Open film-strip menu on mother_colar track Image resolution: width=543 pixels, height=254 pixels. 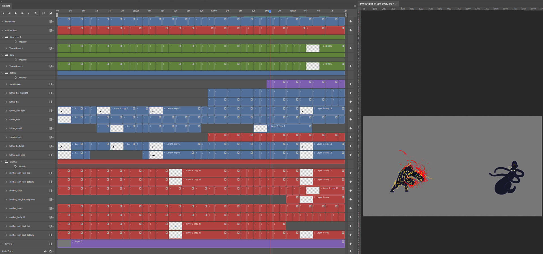(51, 191)
